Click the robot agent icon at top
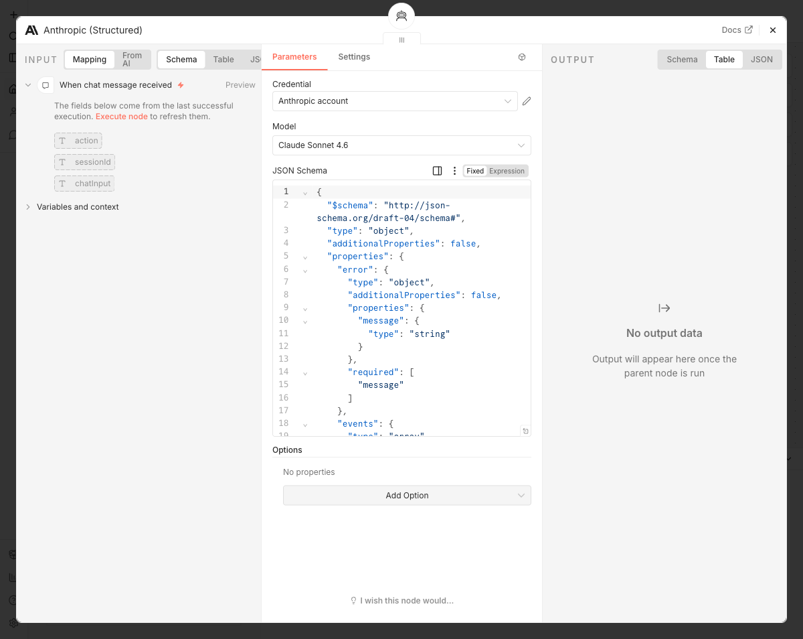The image size is (803, 639). 401,17
